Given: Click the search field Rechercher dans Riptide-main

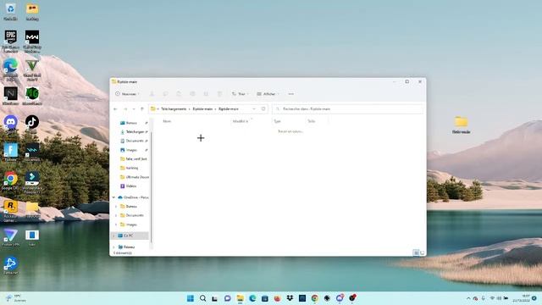Looking at the screenshot, I should 348,109.
